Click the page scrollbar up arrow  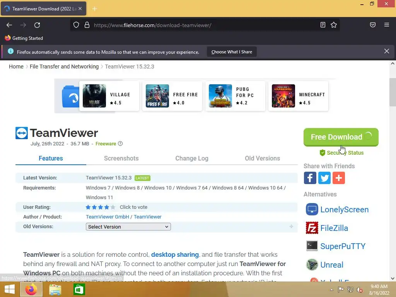393,64
